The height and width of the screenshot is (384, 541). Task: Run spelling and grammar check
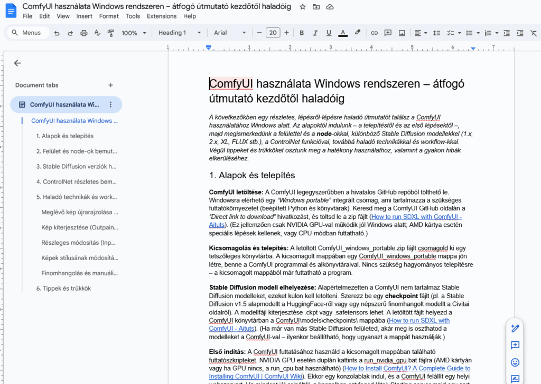point(97,33)
